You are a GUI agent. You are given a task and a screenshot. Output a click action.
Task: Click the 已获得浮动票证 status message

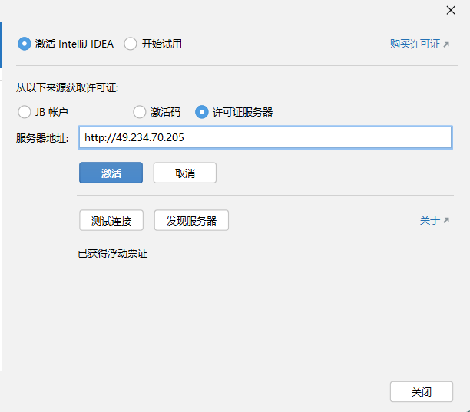[113, 253]
